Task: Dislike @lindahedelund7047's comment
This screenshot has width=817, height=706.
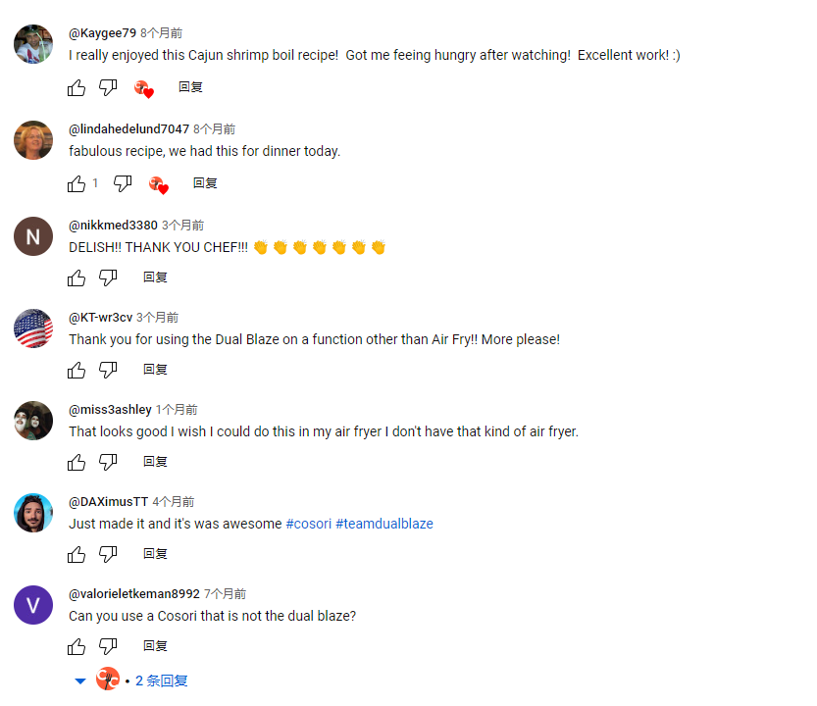Action: [123, 183]
